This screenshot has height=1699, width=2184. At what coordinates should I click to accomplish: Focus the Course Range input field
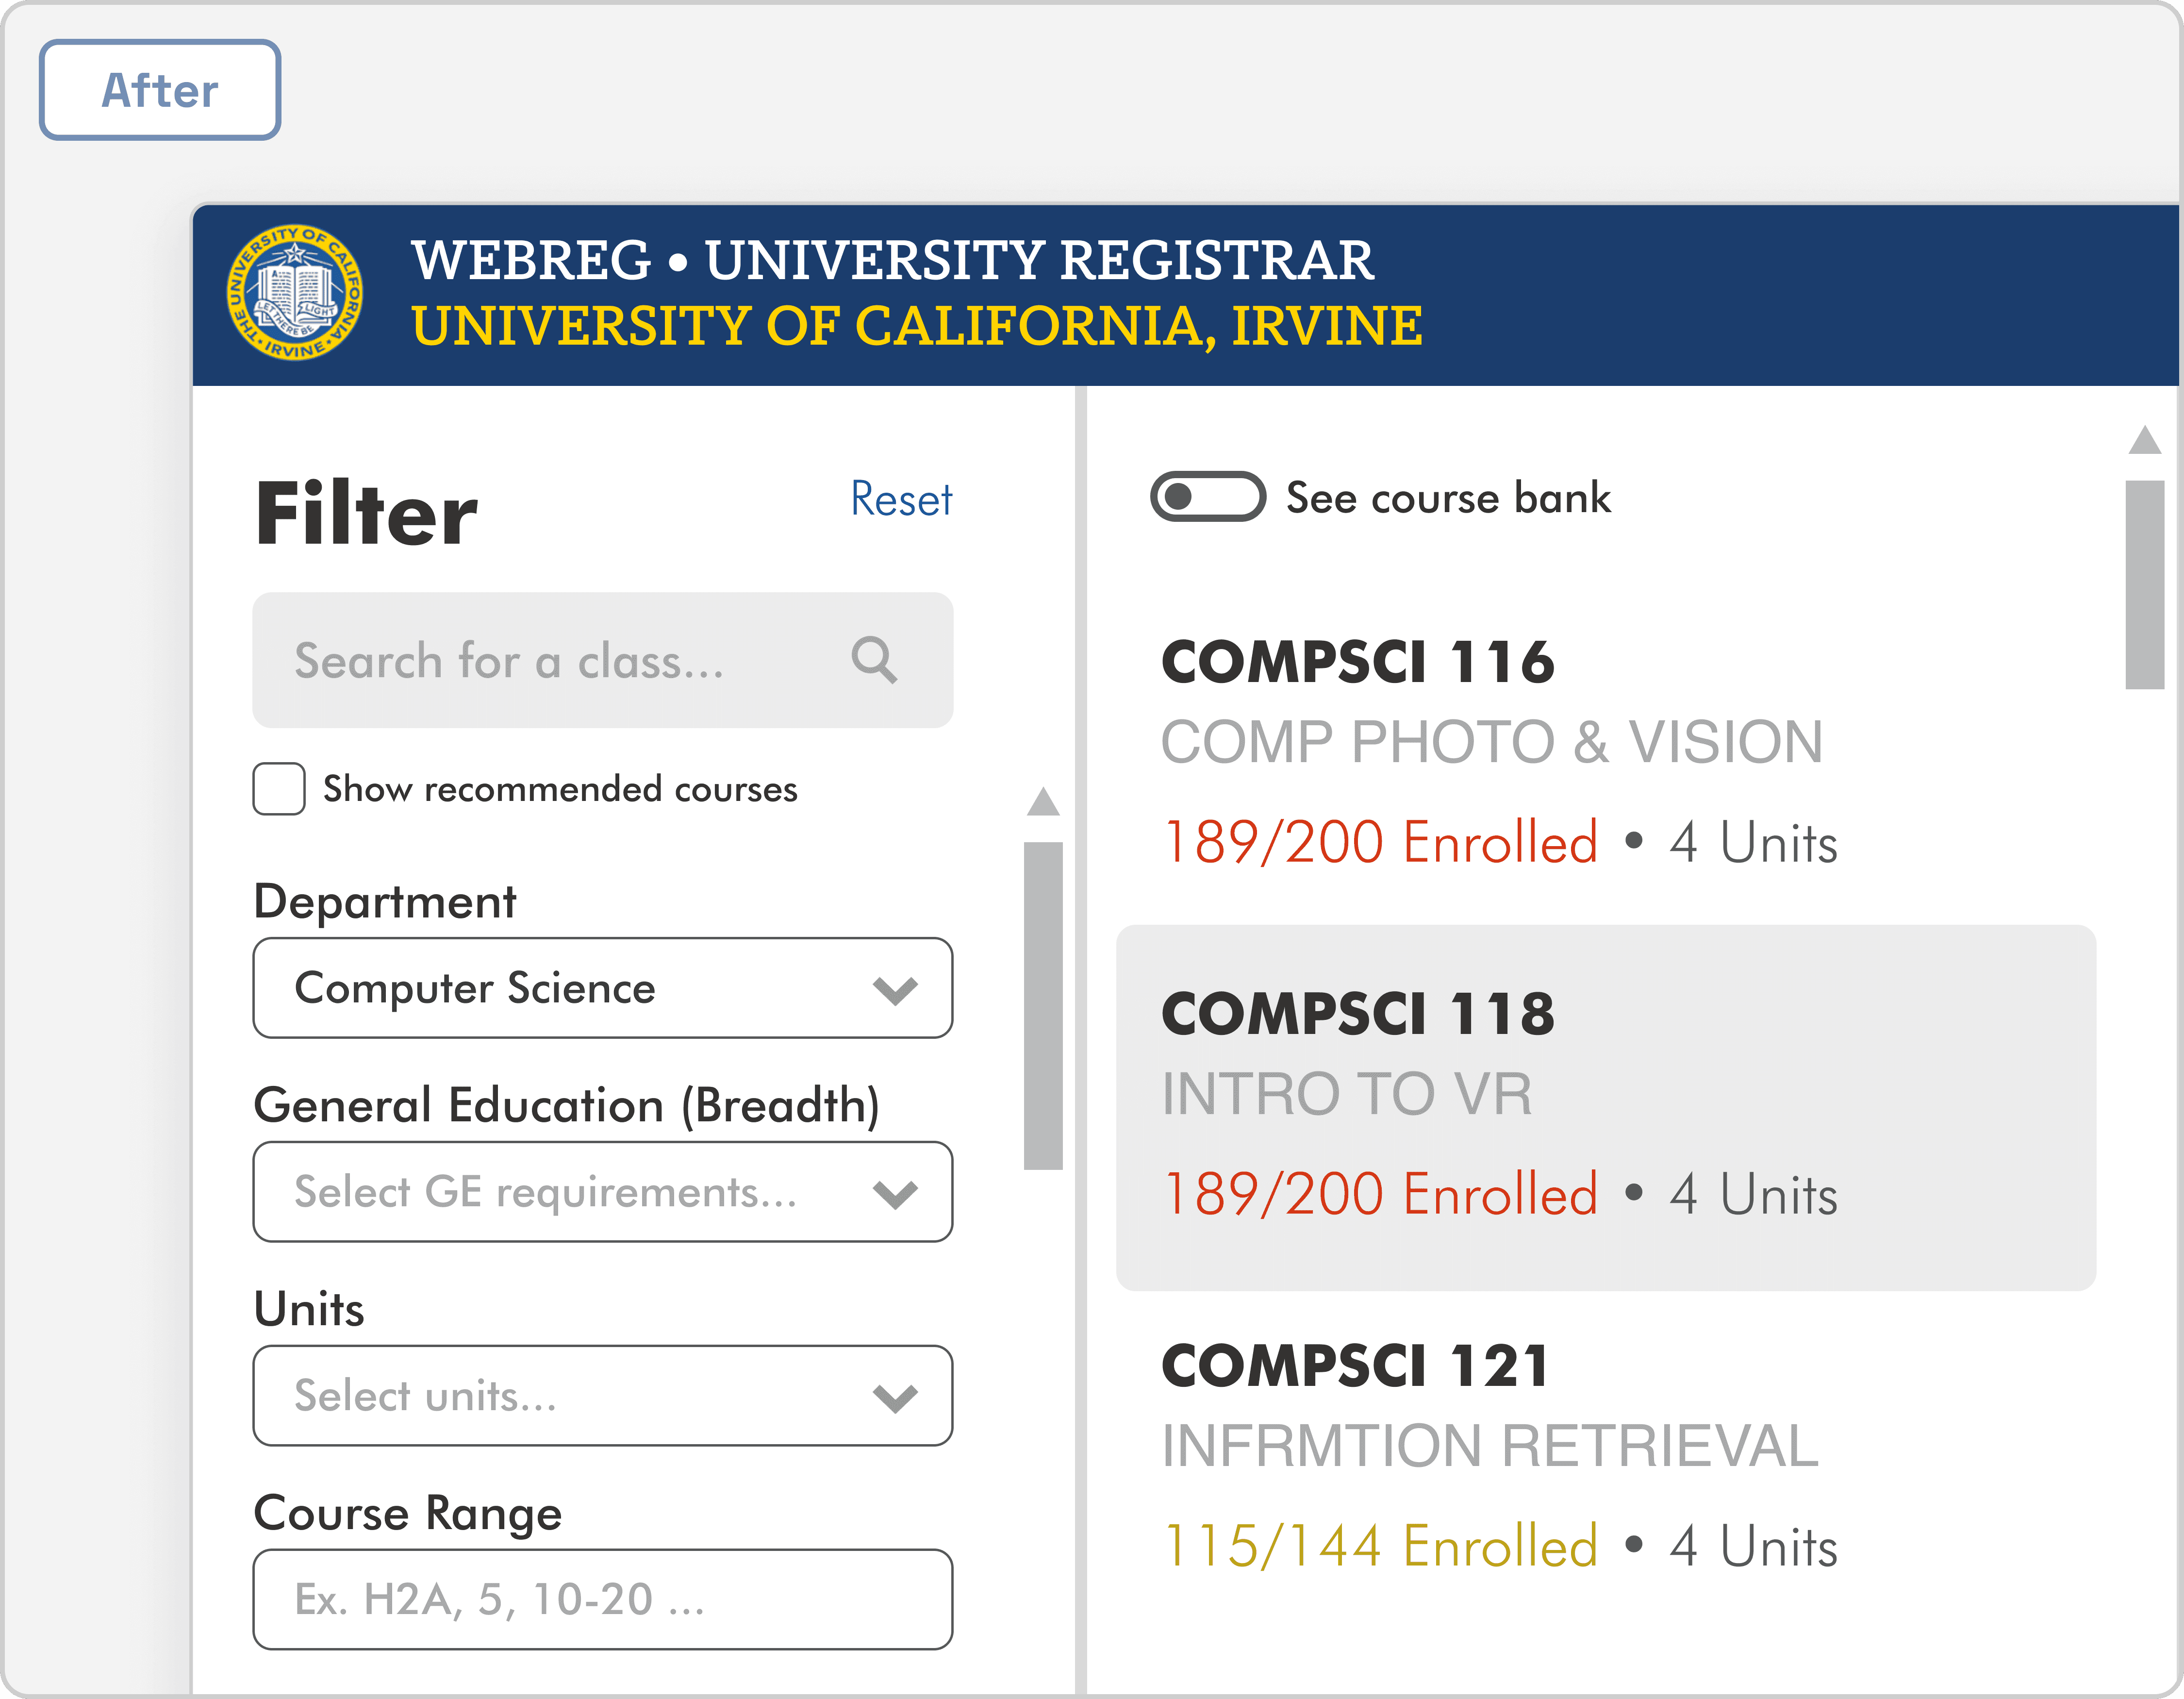[603, 1600]
